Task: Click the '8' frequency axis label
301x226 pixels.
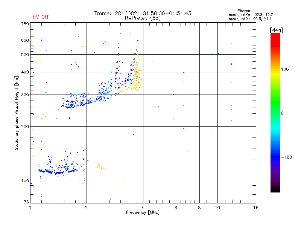Action: (x=199, y=208)
